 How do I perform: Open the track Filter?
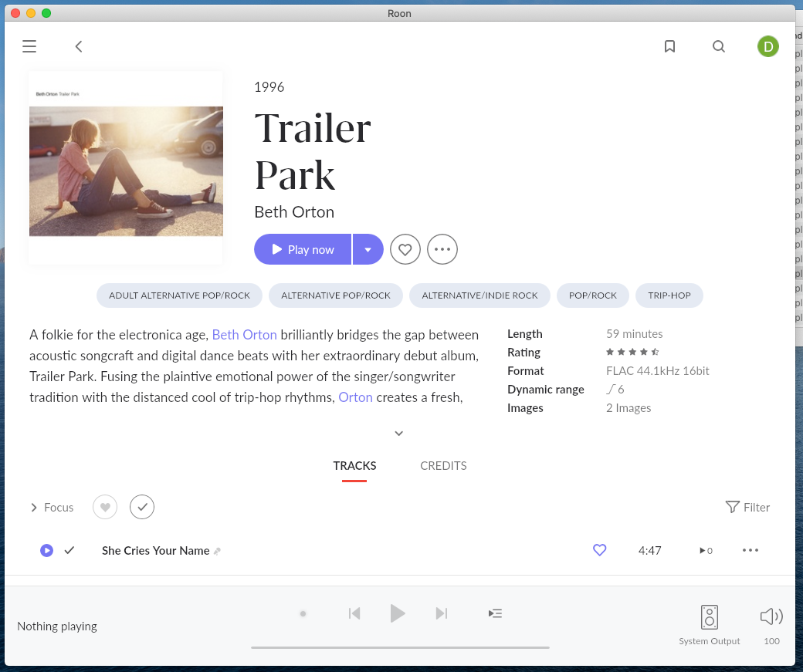pyautogui.click(x=747, y=507)
